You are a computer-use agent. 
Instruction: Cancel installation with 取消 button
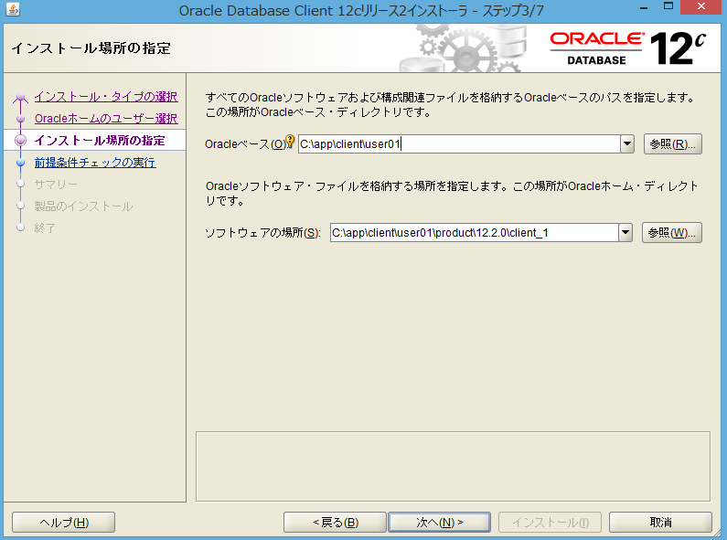[x=660, y=523]
